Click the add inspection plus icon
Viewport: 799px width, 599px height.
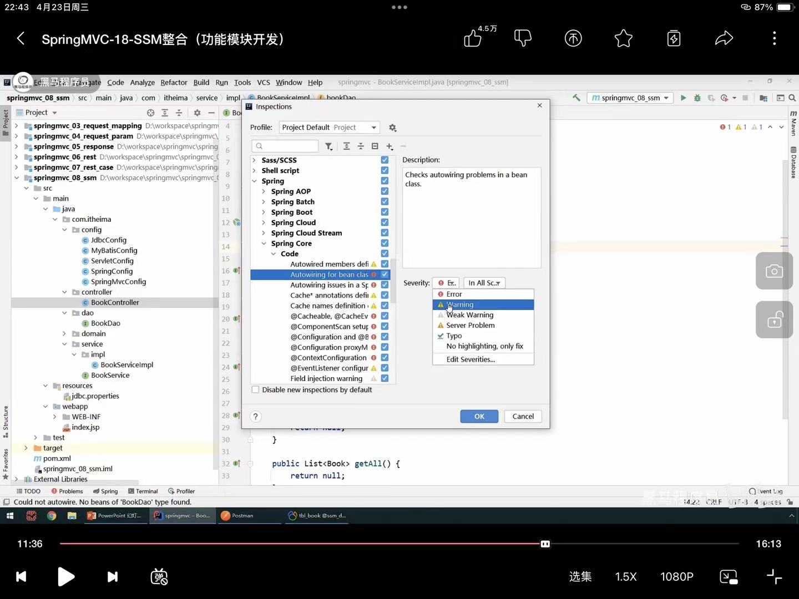390,146
